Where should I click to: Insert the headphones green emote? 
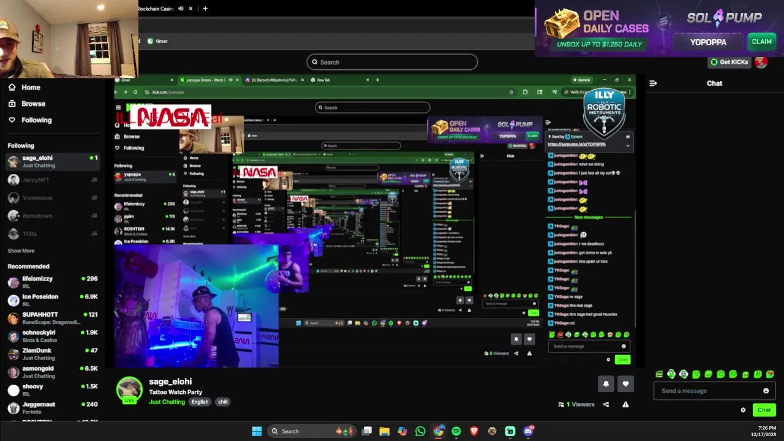tap(671, 374)
